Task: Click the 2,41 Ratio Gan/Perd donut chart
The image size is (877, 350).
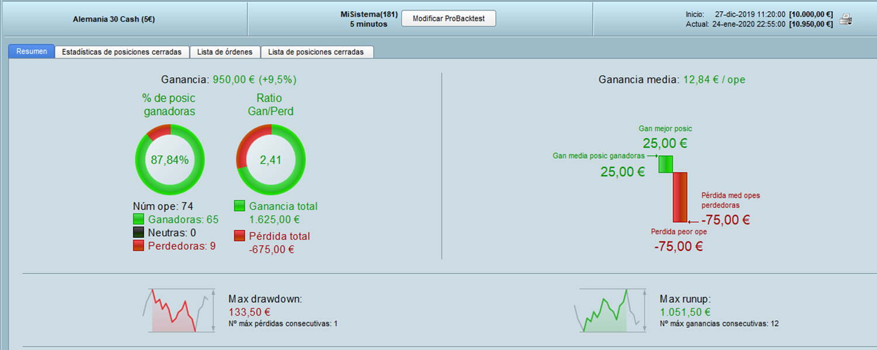Action: (x=270, y=159)
